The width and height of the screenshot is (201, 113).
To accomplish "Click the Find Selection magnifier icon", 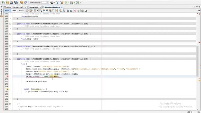I will pyautogui.click(x=41, y=11).
